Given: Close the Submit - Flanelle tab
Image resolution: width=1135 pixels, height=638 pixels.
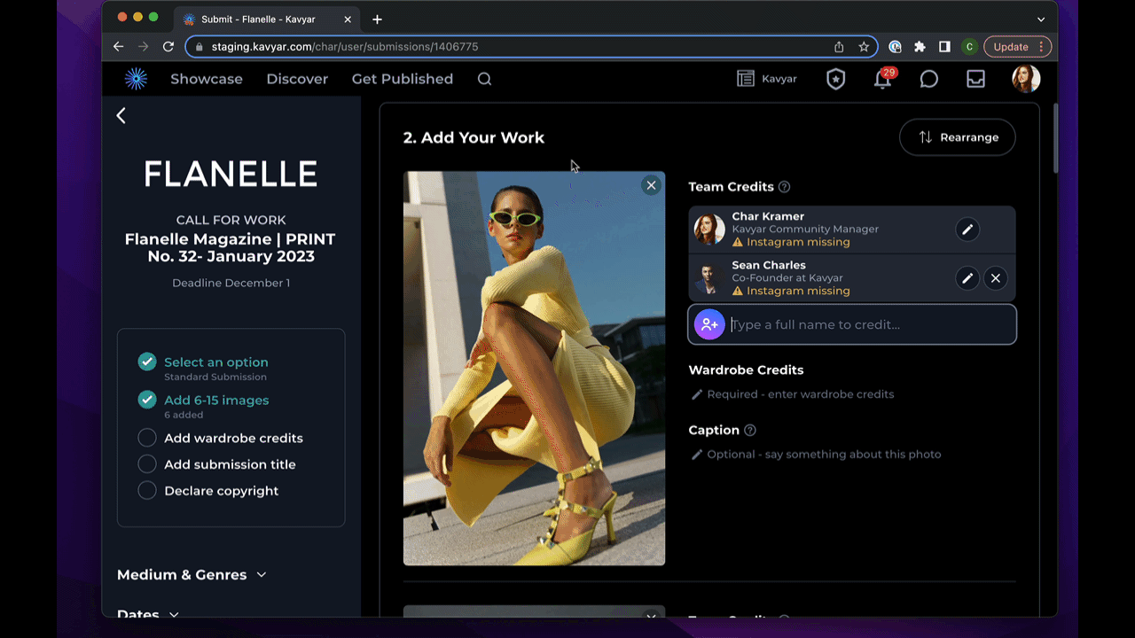Looking at the screenshot, I should [x=348, y=19].
